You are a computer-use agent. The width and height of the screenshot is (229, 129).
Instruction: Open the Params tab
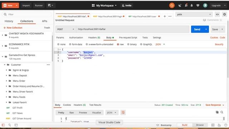tap(60, 37)
